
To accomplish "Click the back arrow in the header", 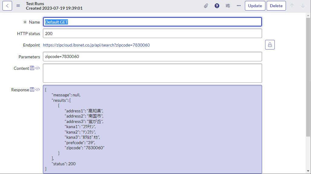I will [7, 5].
